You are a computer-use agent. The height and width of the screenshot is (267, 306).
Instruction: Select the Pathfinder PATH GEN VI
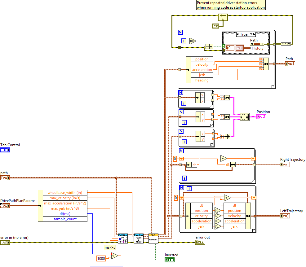(122, 239)
